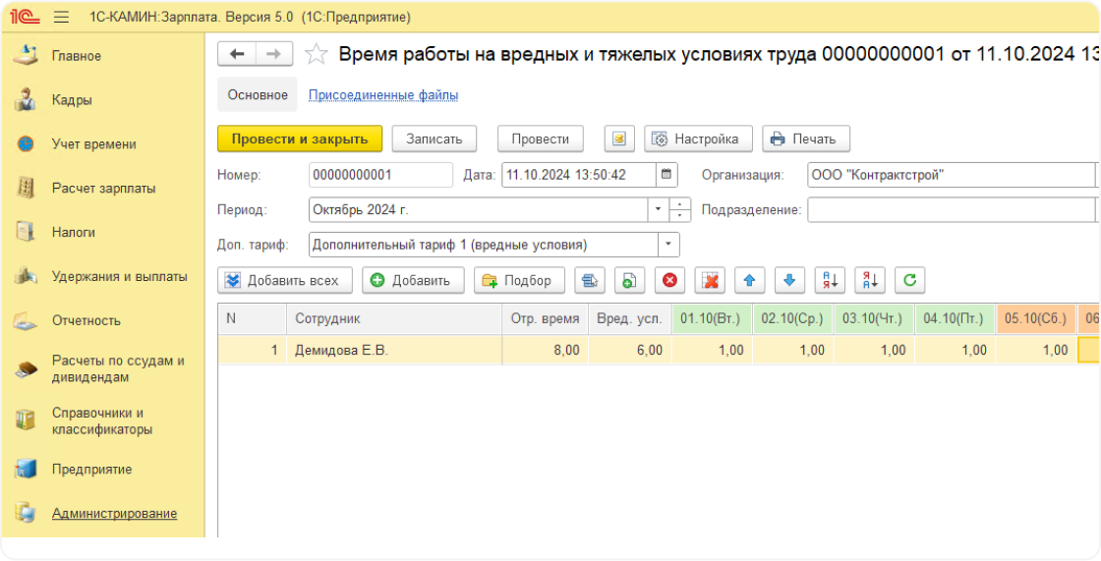1101x561 pixels.
Task: Click the Дата input field
Action: 579,174
